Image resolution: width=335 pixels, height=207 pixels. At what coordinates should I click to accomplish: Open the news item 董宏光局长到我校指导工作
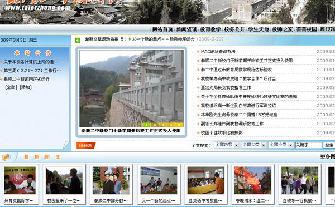click(226, 87)
